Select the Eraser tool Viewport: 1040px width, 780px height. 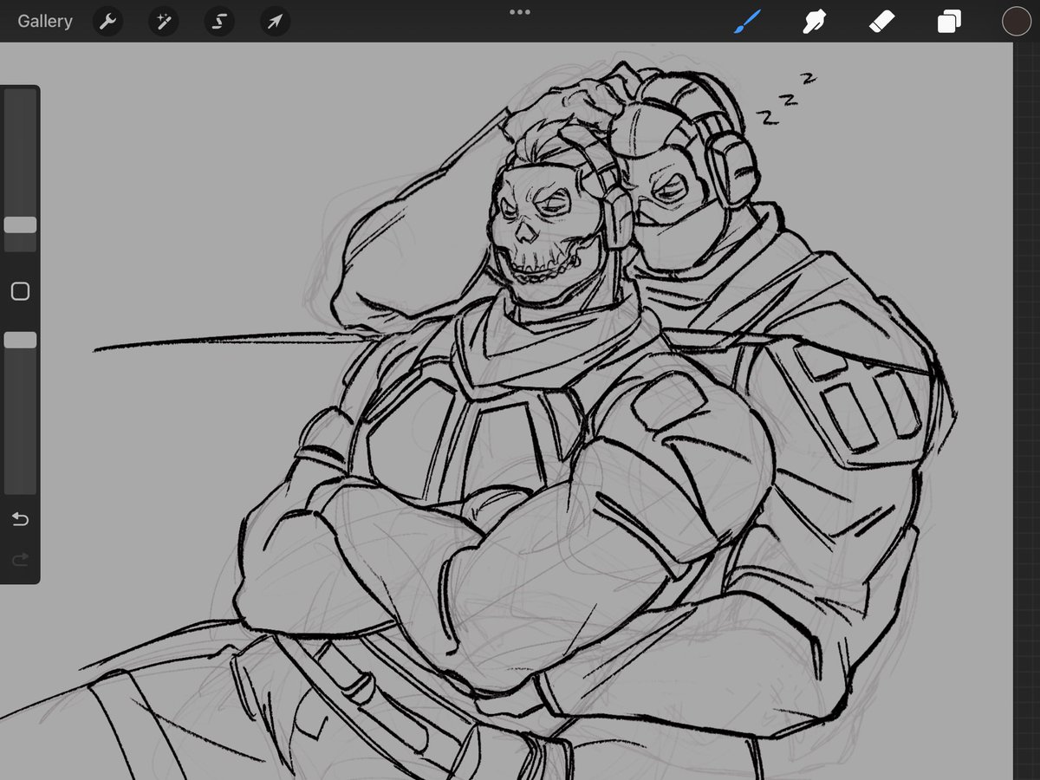881,22
